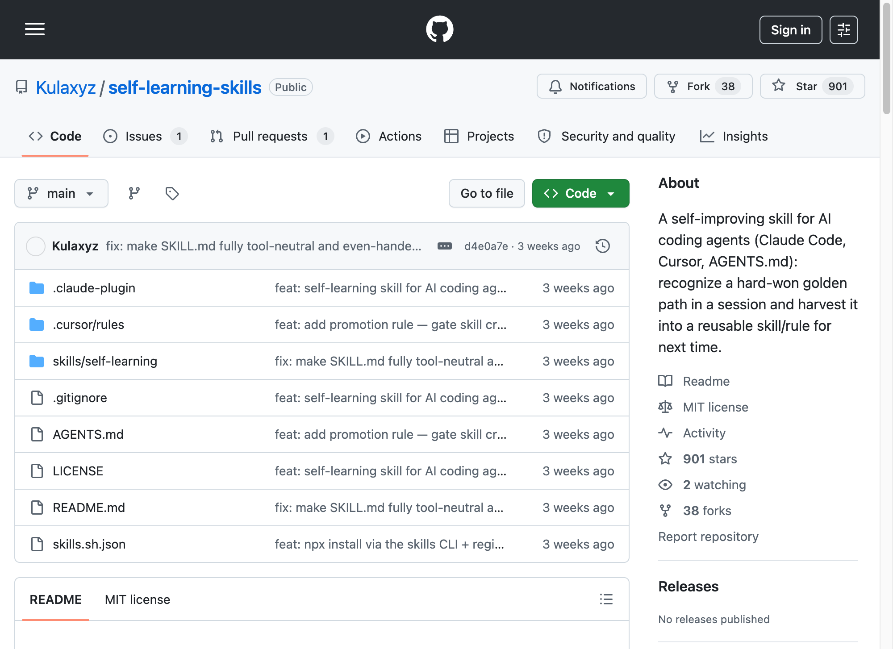Image resolution: width=893 pixels, height=649 pixels.
Task: Click Report repository link
Action: tap(708, 536)
